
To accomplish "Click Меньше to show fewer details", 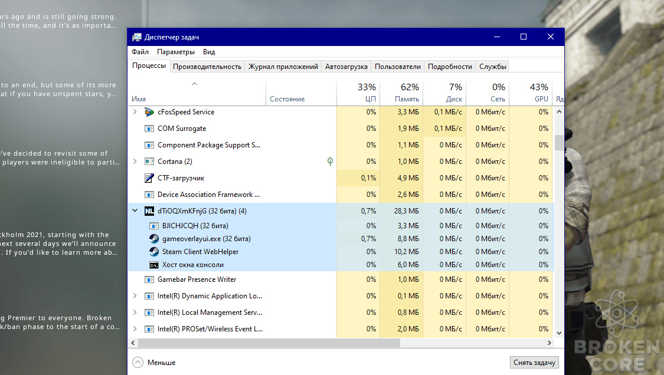I will [x=154, y=363].
